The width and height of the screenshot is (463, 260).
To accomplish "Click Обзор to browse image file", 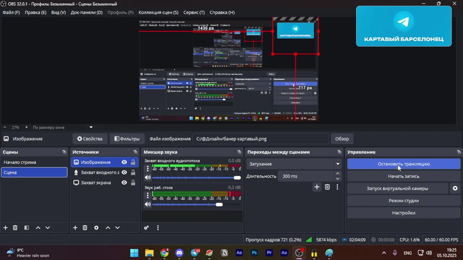I will (342, 139).
